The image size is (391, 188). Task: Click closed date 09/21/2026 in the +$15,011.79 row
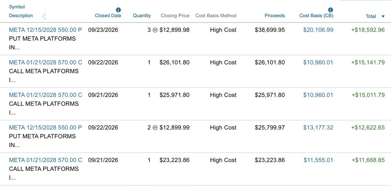pyautogui.click(x=103, y=95)
